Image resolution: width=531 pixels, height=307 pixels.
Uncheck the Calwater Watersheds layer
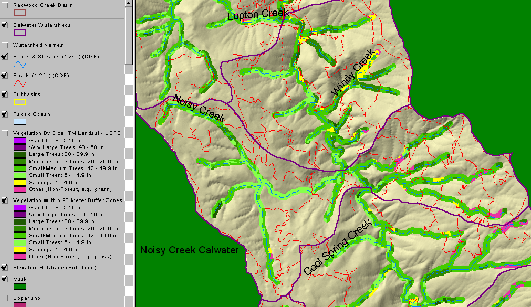[x=5, y=25]
